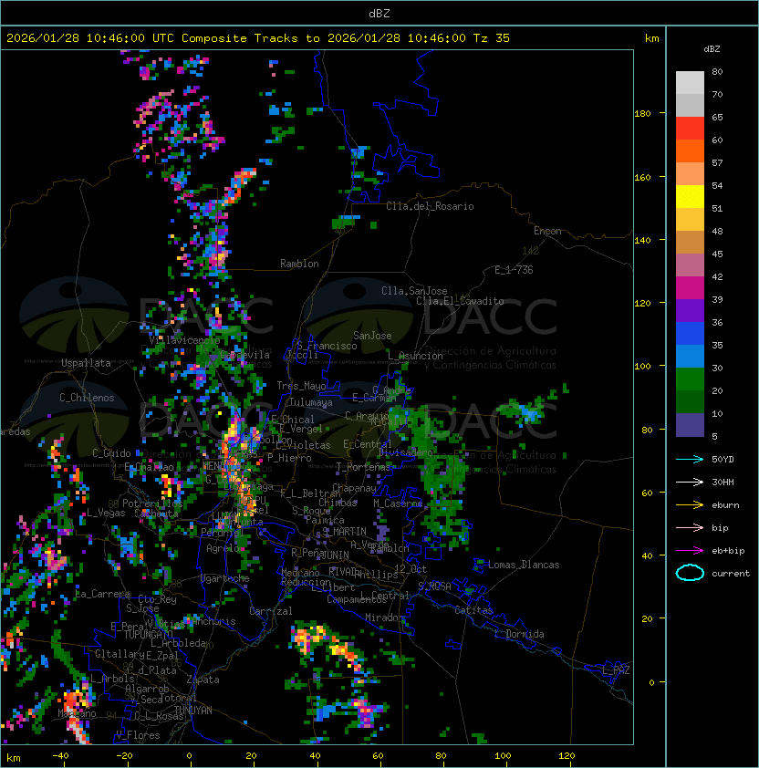Click the 'L_Dormida' place label

(x=519, y=634)
